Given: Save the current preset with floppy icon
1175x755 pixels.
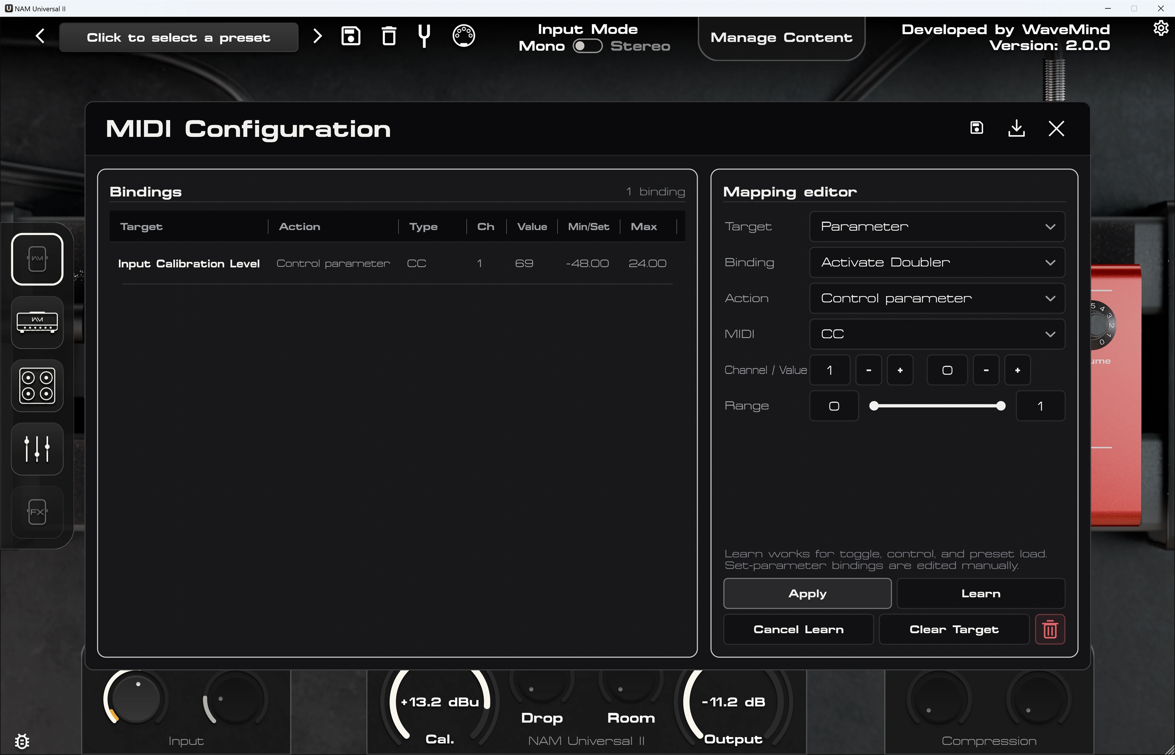Looking at the screenshot, I should point(351,36).
